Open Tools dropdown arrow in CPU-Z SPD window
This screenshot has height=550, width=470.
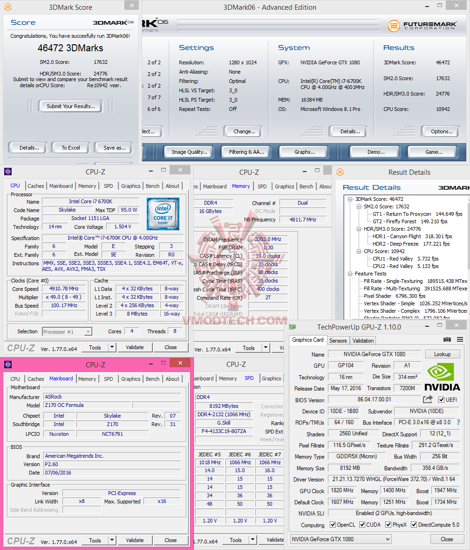pyautogui.click(x=252, y=540)
